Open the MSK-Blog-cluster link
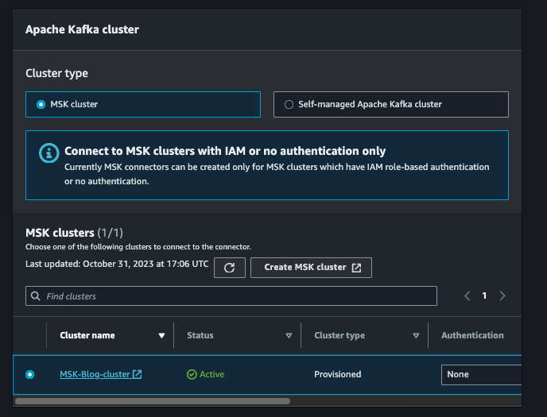The height and width of the screenshot is (417, 547). tap(95, 374)
